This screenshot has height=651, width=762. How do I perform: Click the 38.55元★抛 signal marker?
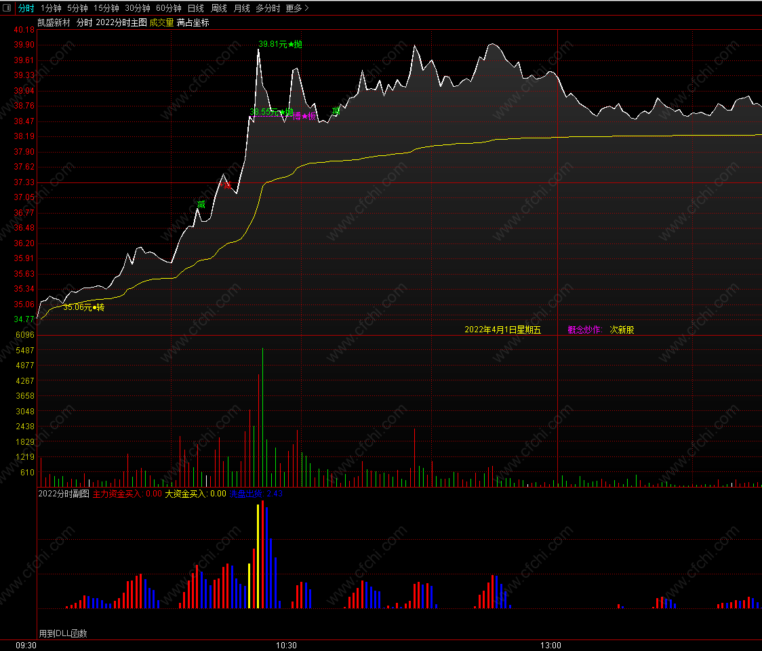[271, 112]
